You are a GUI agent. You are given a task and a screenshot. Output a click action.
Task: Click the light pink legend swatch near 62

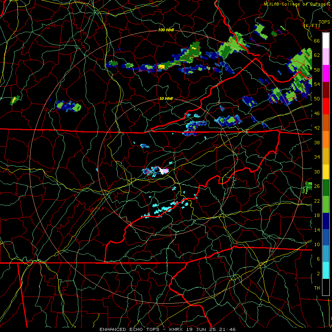tap(326, 57)
